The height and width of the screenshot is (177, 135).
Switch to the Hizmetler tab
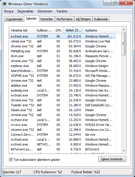(x=47, y=19)
